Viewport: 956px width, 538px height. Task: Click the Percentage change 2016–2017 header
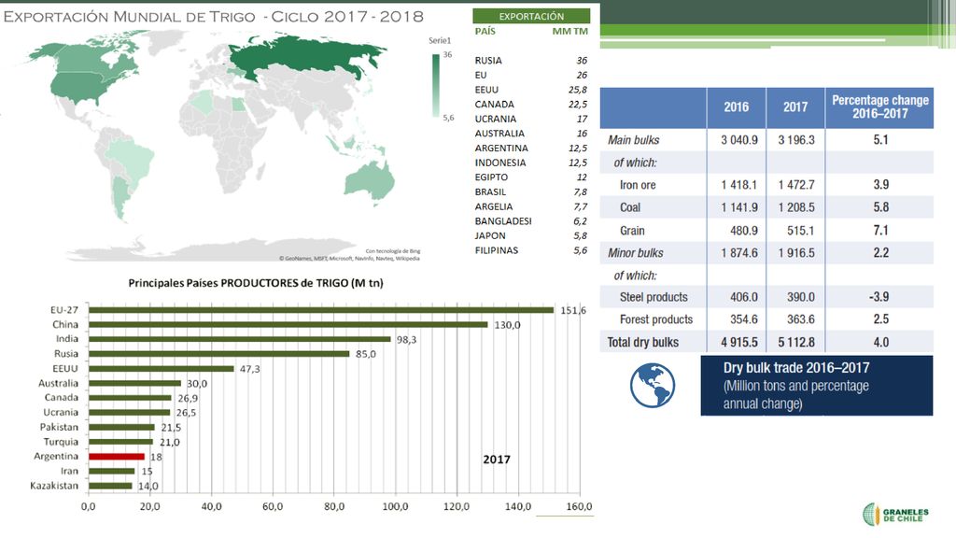click(x=879, y=107)
